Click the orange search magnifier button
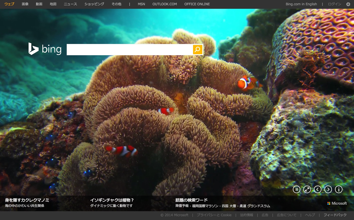Image resolution: width=354 pixels, height=220 pixels. pos(198,49)
